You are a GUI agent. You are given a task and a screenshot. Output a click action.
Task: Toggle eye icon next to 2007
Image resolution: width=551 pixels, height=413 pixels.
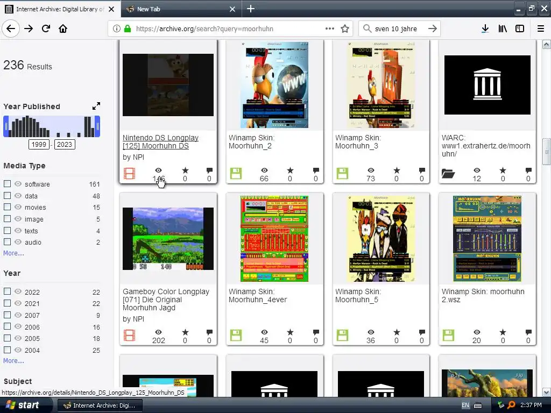pyautogui.click(x=18, y=315)
